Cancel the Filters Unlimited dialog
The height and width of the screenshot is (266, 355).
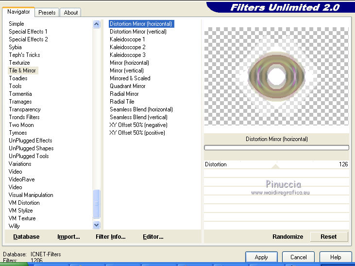298,257
